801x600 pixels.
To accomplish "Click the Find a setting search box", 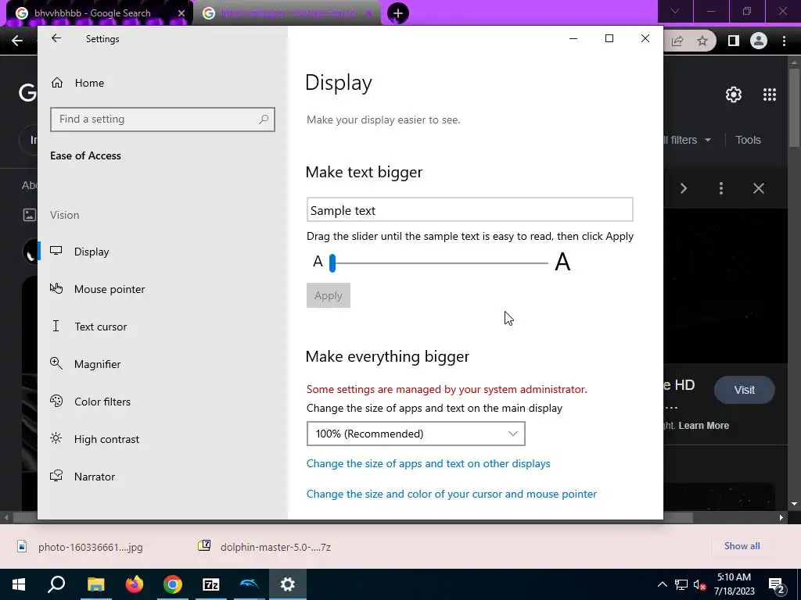I will [163, 120].
